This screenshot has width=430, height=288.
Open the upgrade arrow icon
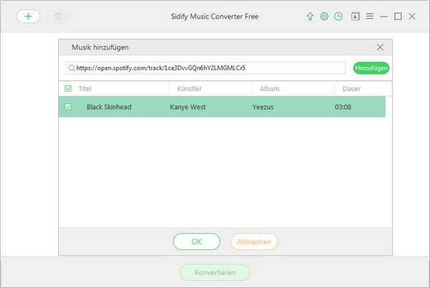pyautogui.click(x=310, y=16)
